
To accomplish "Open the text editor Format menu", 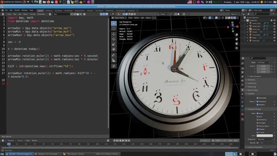I will pyautogui.click(x=32, y=14).
